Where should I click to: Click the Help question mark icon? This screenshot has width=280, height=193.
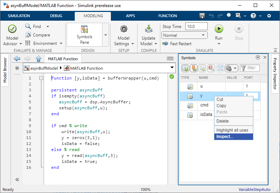[253, 16]
